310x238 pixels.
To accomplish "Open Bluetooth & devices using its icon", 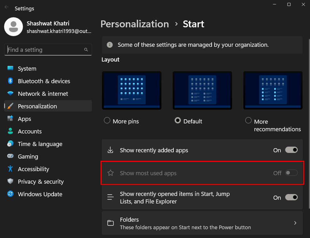I will [10, 81].
